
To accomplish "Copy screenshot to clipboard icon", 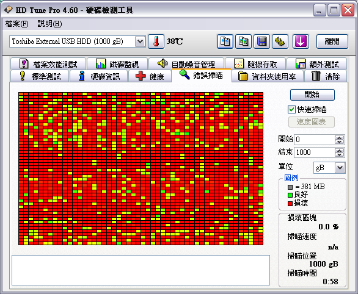I will pyautogui.click(x=243, y=41).
